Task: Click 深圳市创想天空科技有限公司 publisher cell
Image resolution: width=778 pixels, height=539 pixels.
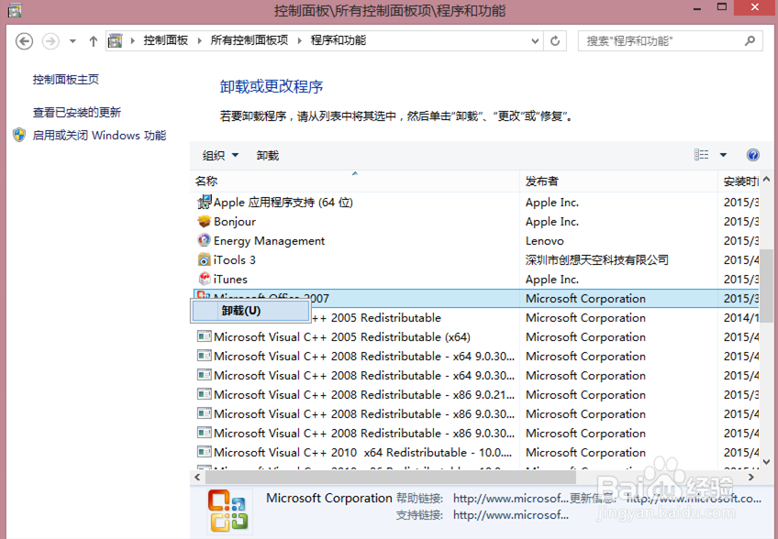Action: pos(597,259)
